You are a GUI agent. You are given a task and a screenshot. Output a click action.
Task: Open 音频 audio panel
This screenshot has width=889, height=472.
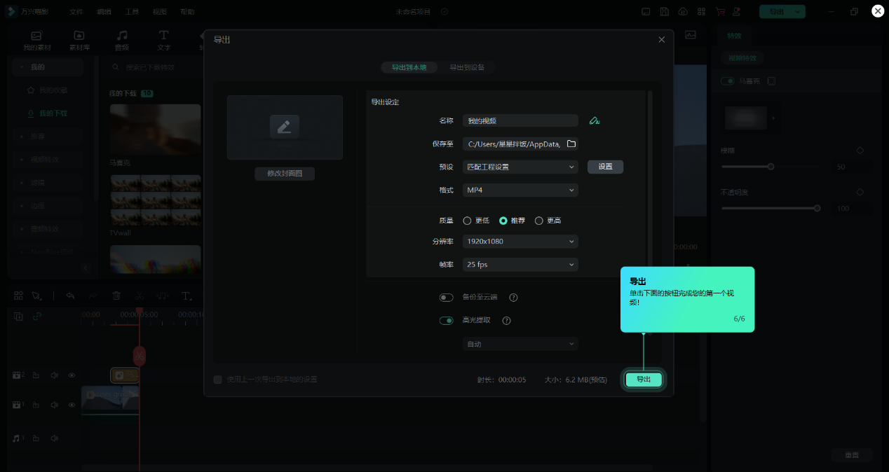point(122,41)
